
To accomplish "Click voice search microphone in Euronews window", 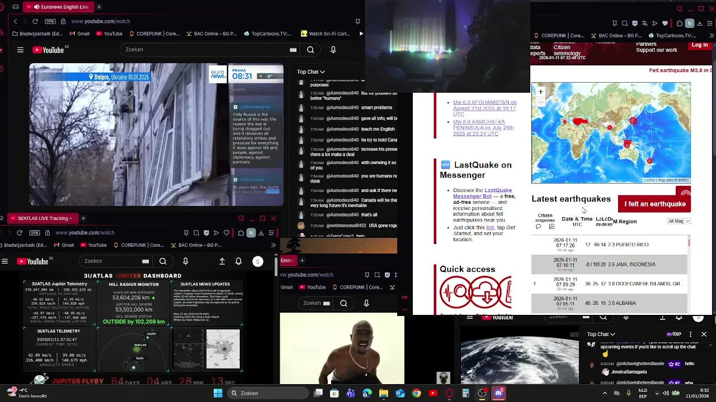I will 333,50.
